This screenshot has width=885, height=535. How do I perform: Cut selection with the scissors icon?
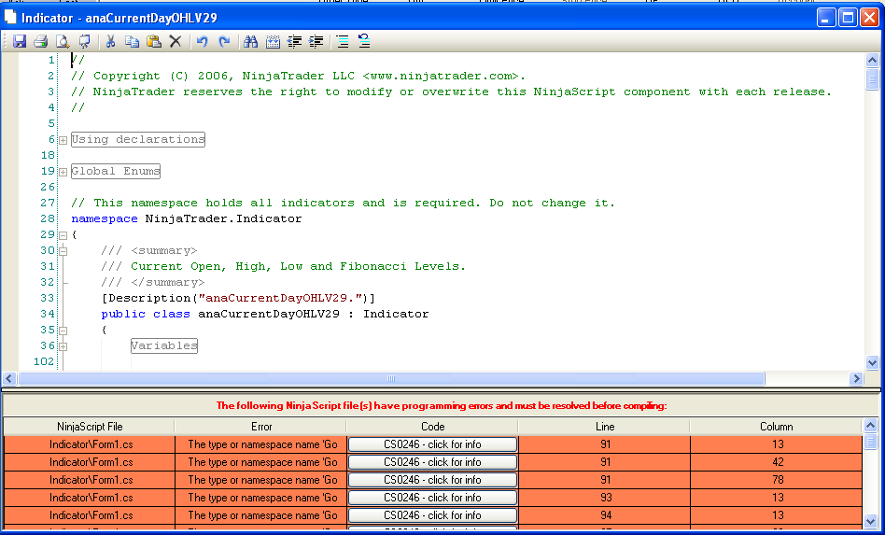coord(110,41)
